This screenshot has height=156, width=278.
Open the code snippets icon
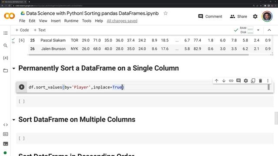coord(6,125)
